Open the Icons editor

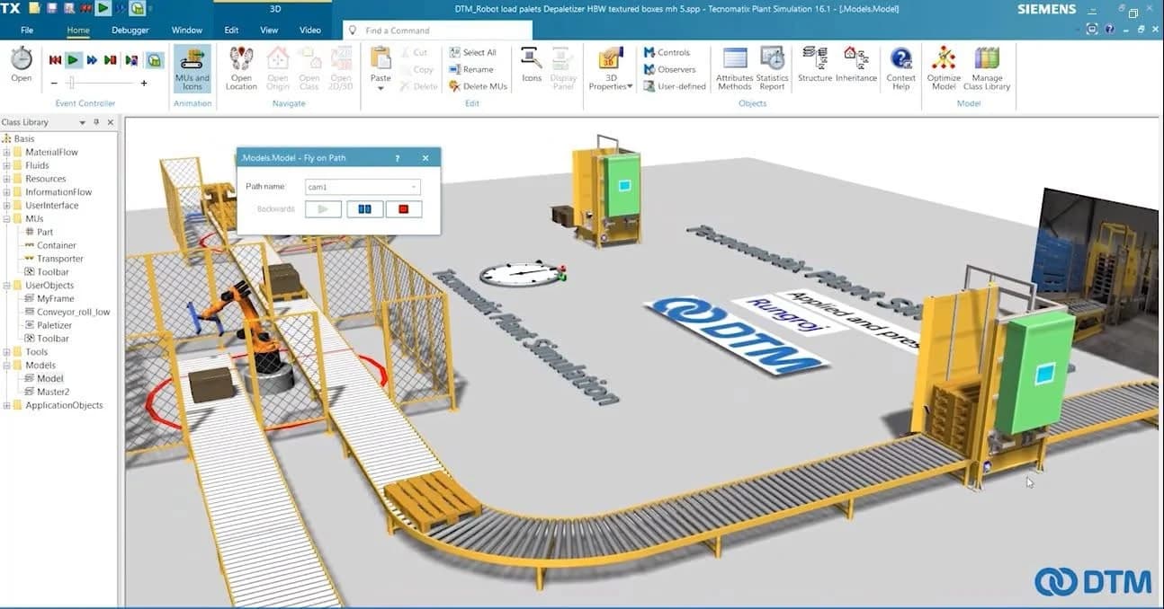pyautogui.click(x=532, y=65)
